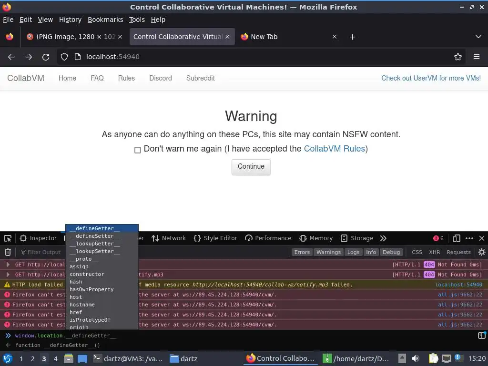This screenshot has width=488, height=366.
Task: Enable the CSS console filter
Action: point(417,252)
